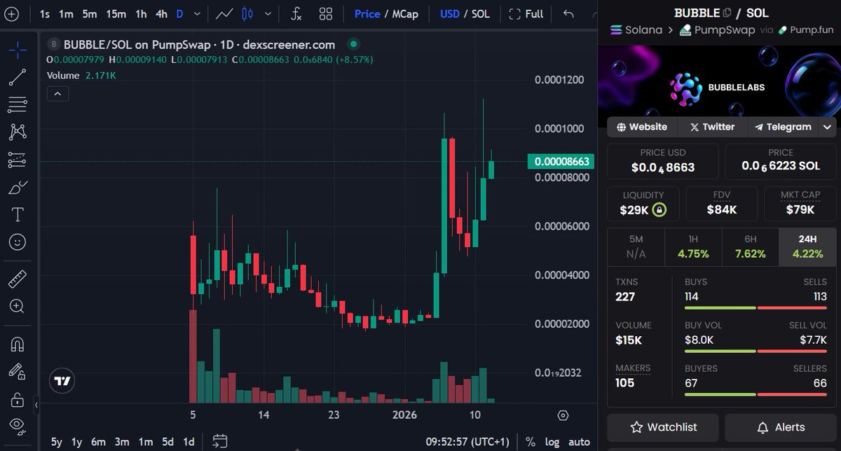841x451 pixels.
Task: Select the Text annotation tool
Action: tap(18, 214)
